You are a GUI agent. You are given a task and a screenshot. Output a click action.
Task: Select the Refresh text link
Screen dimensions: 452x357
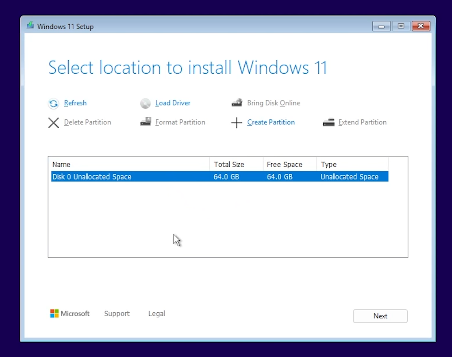click(x=75, y=103)
